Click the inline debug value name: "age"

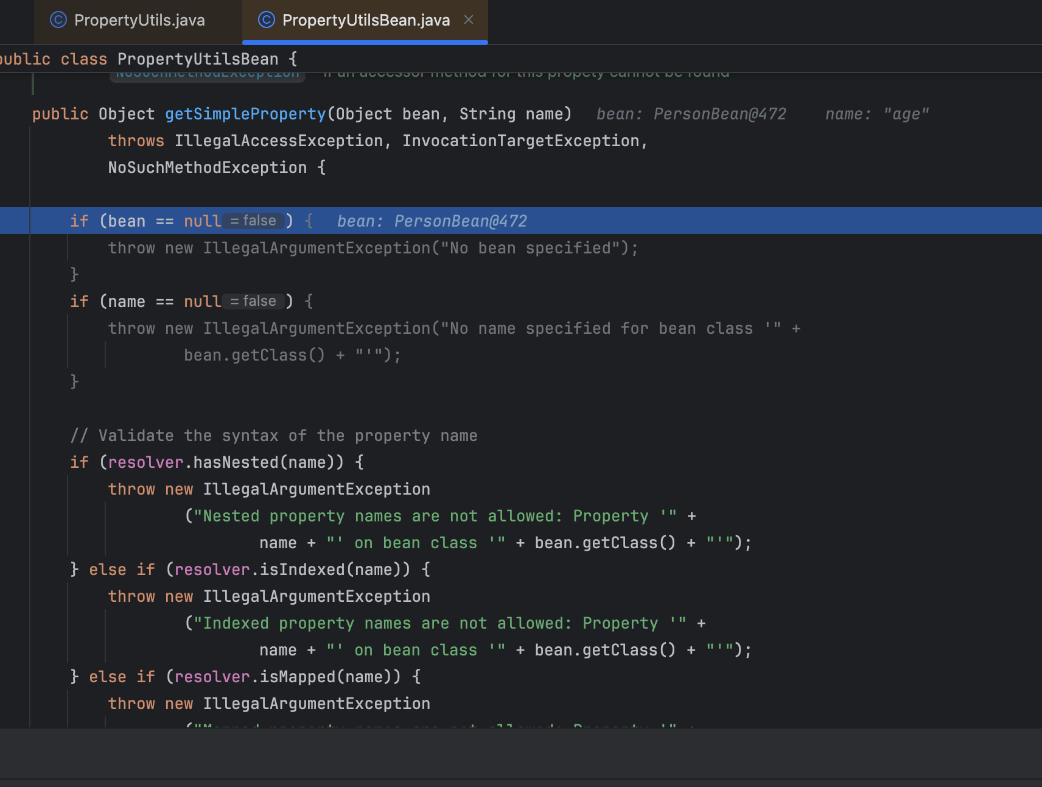point(877,114)
